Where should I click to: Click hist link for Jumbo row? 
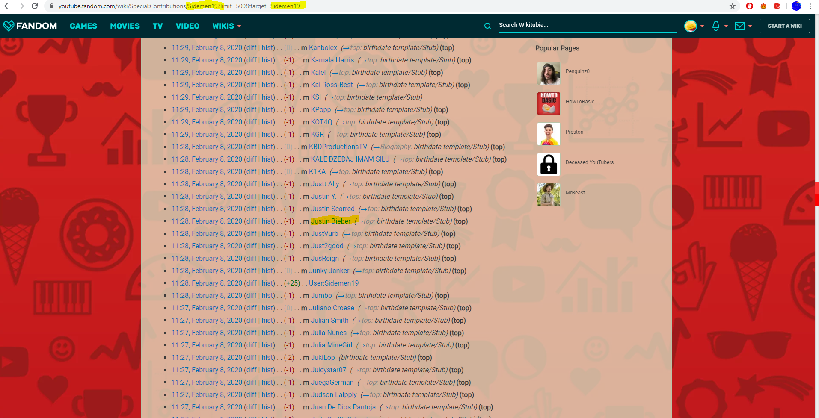tap(267, 295)
